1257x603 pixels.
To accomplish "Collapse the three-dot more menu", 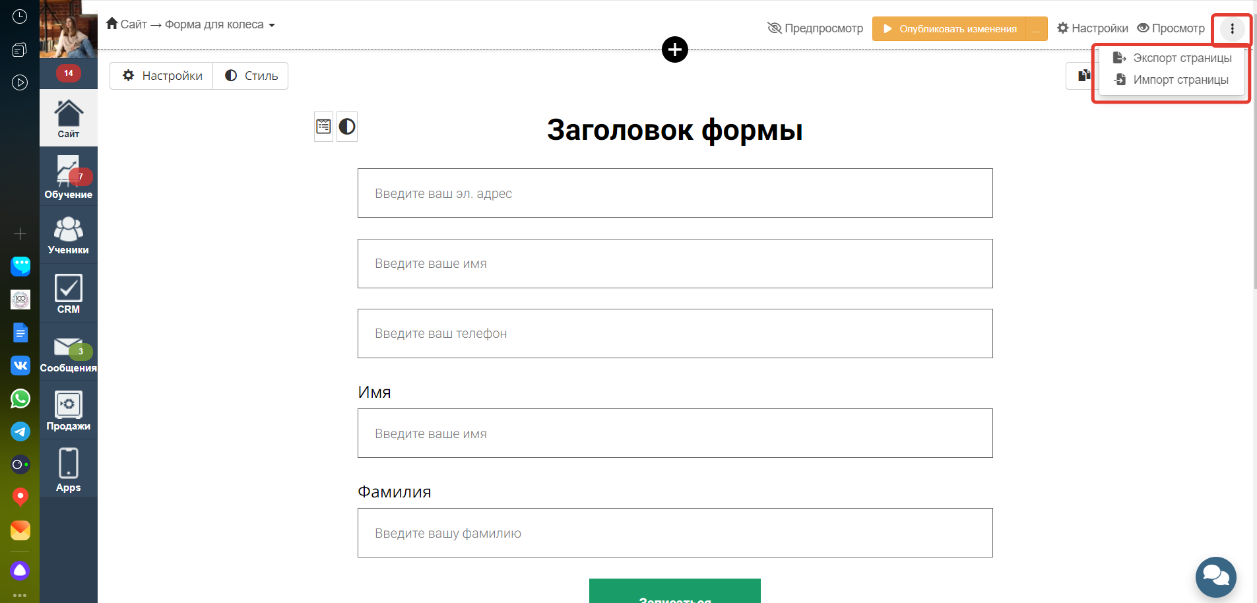I will pos(1232,28).
